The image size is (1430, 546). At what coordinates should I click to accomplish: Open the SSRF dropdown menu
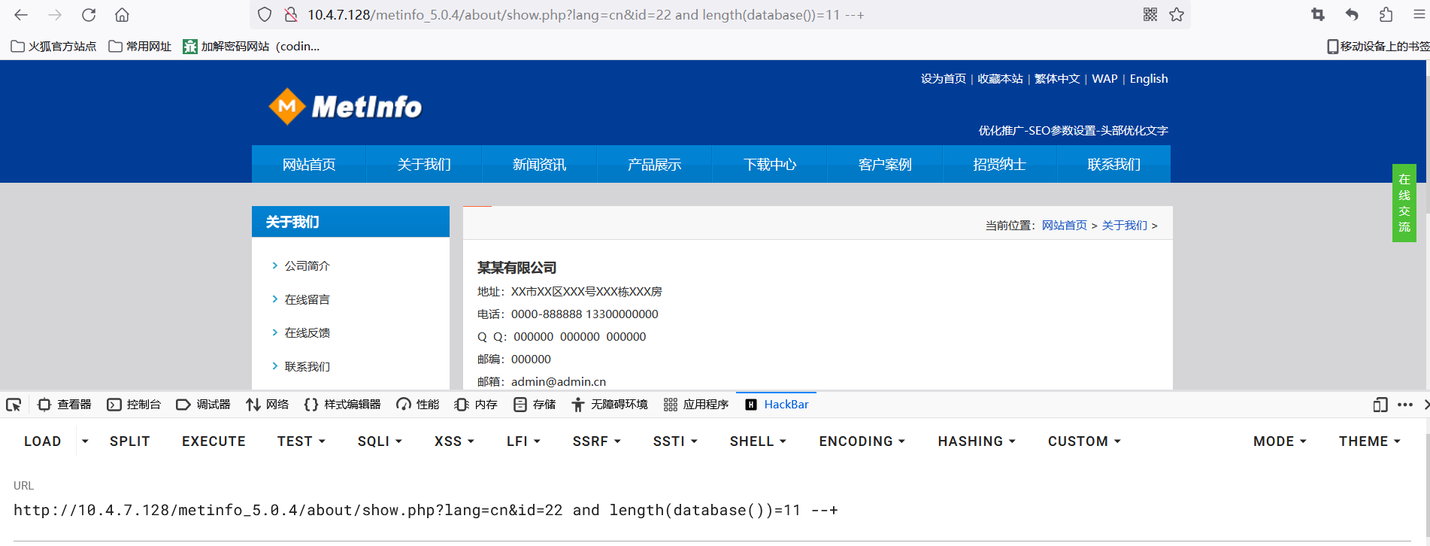[596, 441]
